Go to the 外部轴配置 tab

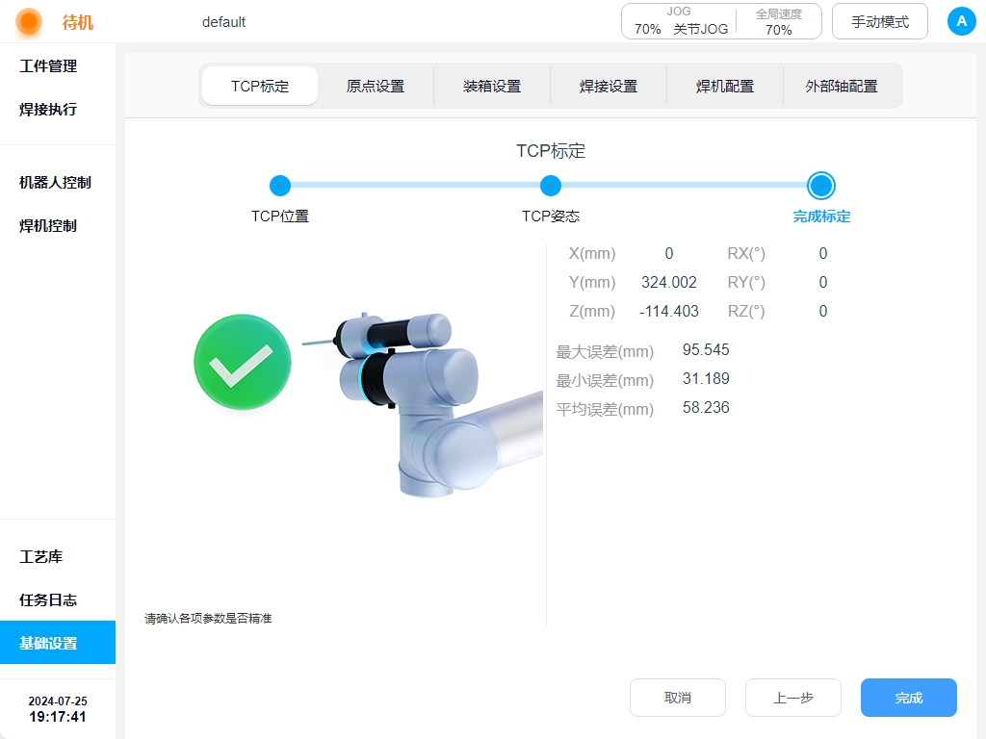[x=842, y=86]
